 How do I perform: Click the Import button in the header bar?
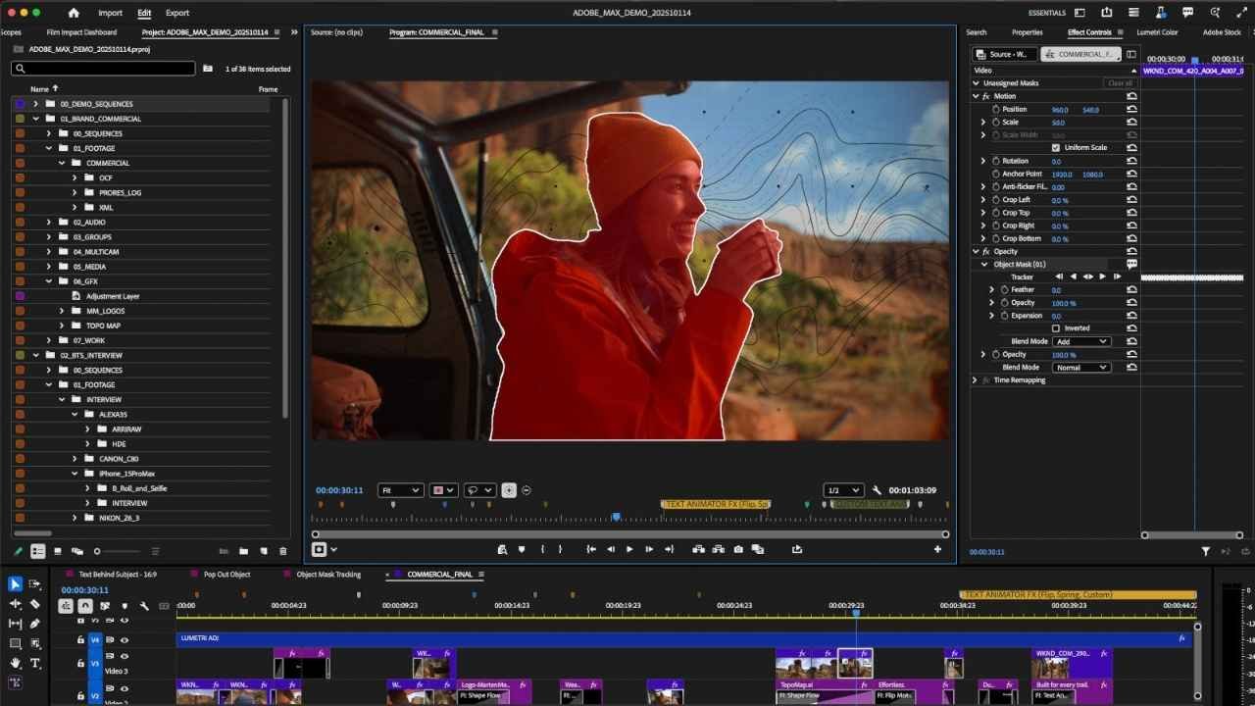point(111,13)
